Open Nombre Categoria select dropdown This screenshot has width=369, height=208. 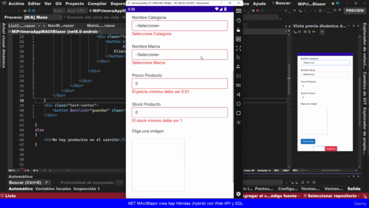(x=179, y=25)
